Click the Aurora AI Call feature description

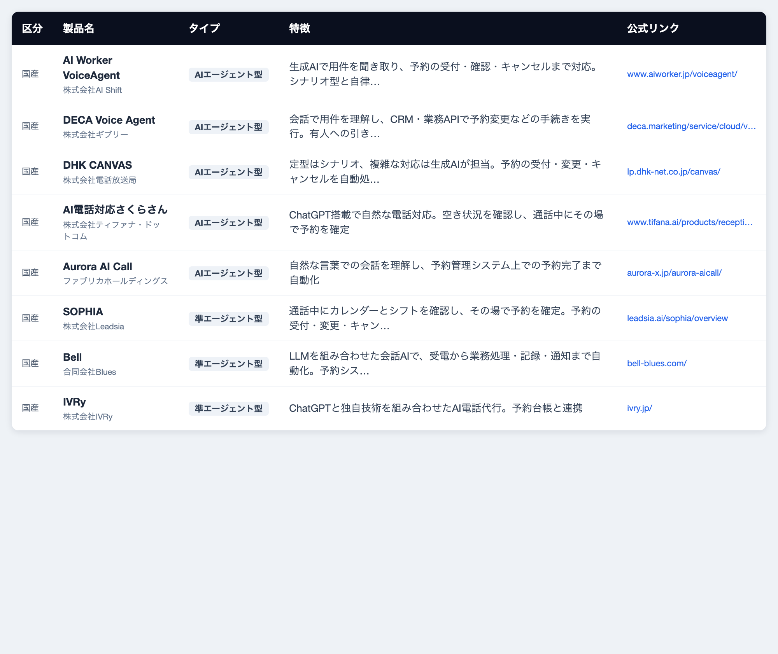tap(445, 273)
